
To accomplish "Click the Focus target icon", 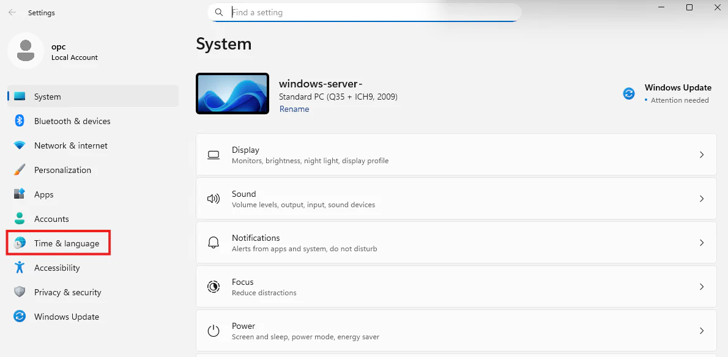I will pyautogui.click(x=214, y=287).
